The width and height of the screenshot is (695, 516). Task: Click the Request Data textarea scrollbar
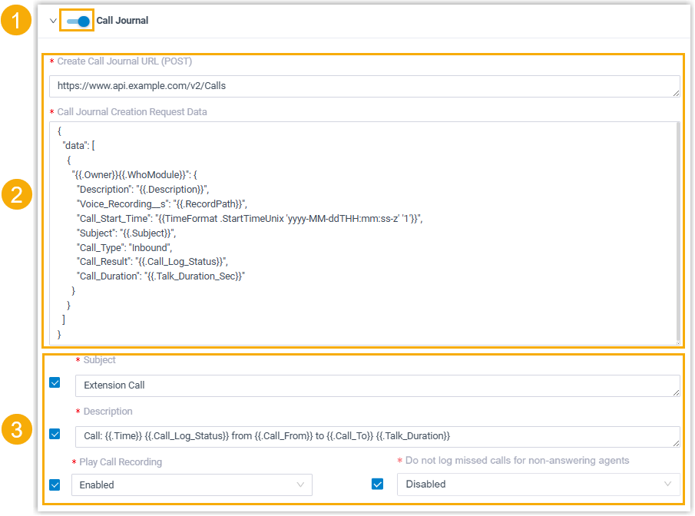677,230
